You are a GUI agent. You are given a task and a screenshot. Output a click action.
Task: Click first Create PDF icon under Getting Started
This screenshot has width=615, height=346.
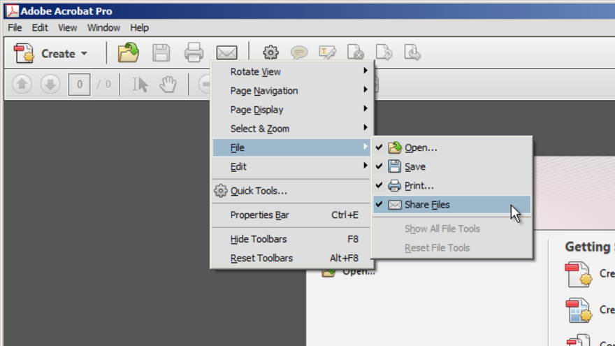coord(579,274)
